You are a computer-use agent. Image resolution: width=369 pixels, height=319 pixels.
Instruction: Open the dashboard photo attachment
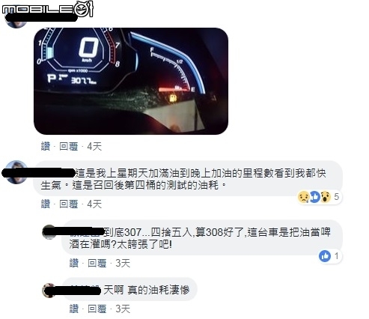point(131,81)
